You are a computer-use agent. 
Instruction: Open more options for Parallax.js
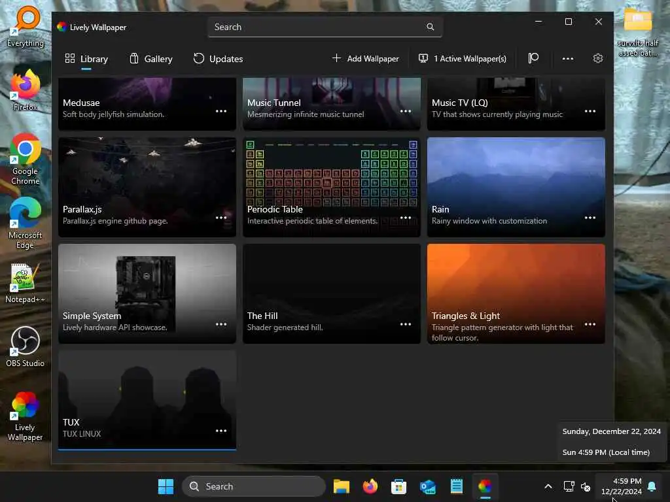221,218
